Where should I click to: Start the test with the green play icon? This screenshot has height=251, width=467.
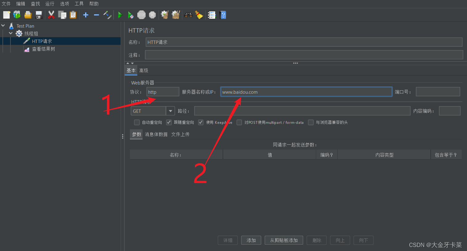pyautogui.click(x=120, y=15)
